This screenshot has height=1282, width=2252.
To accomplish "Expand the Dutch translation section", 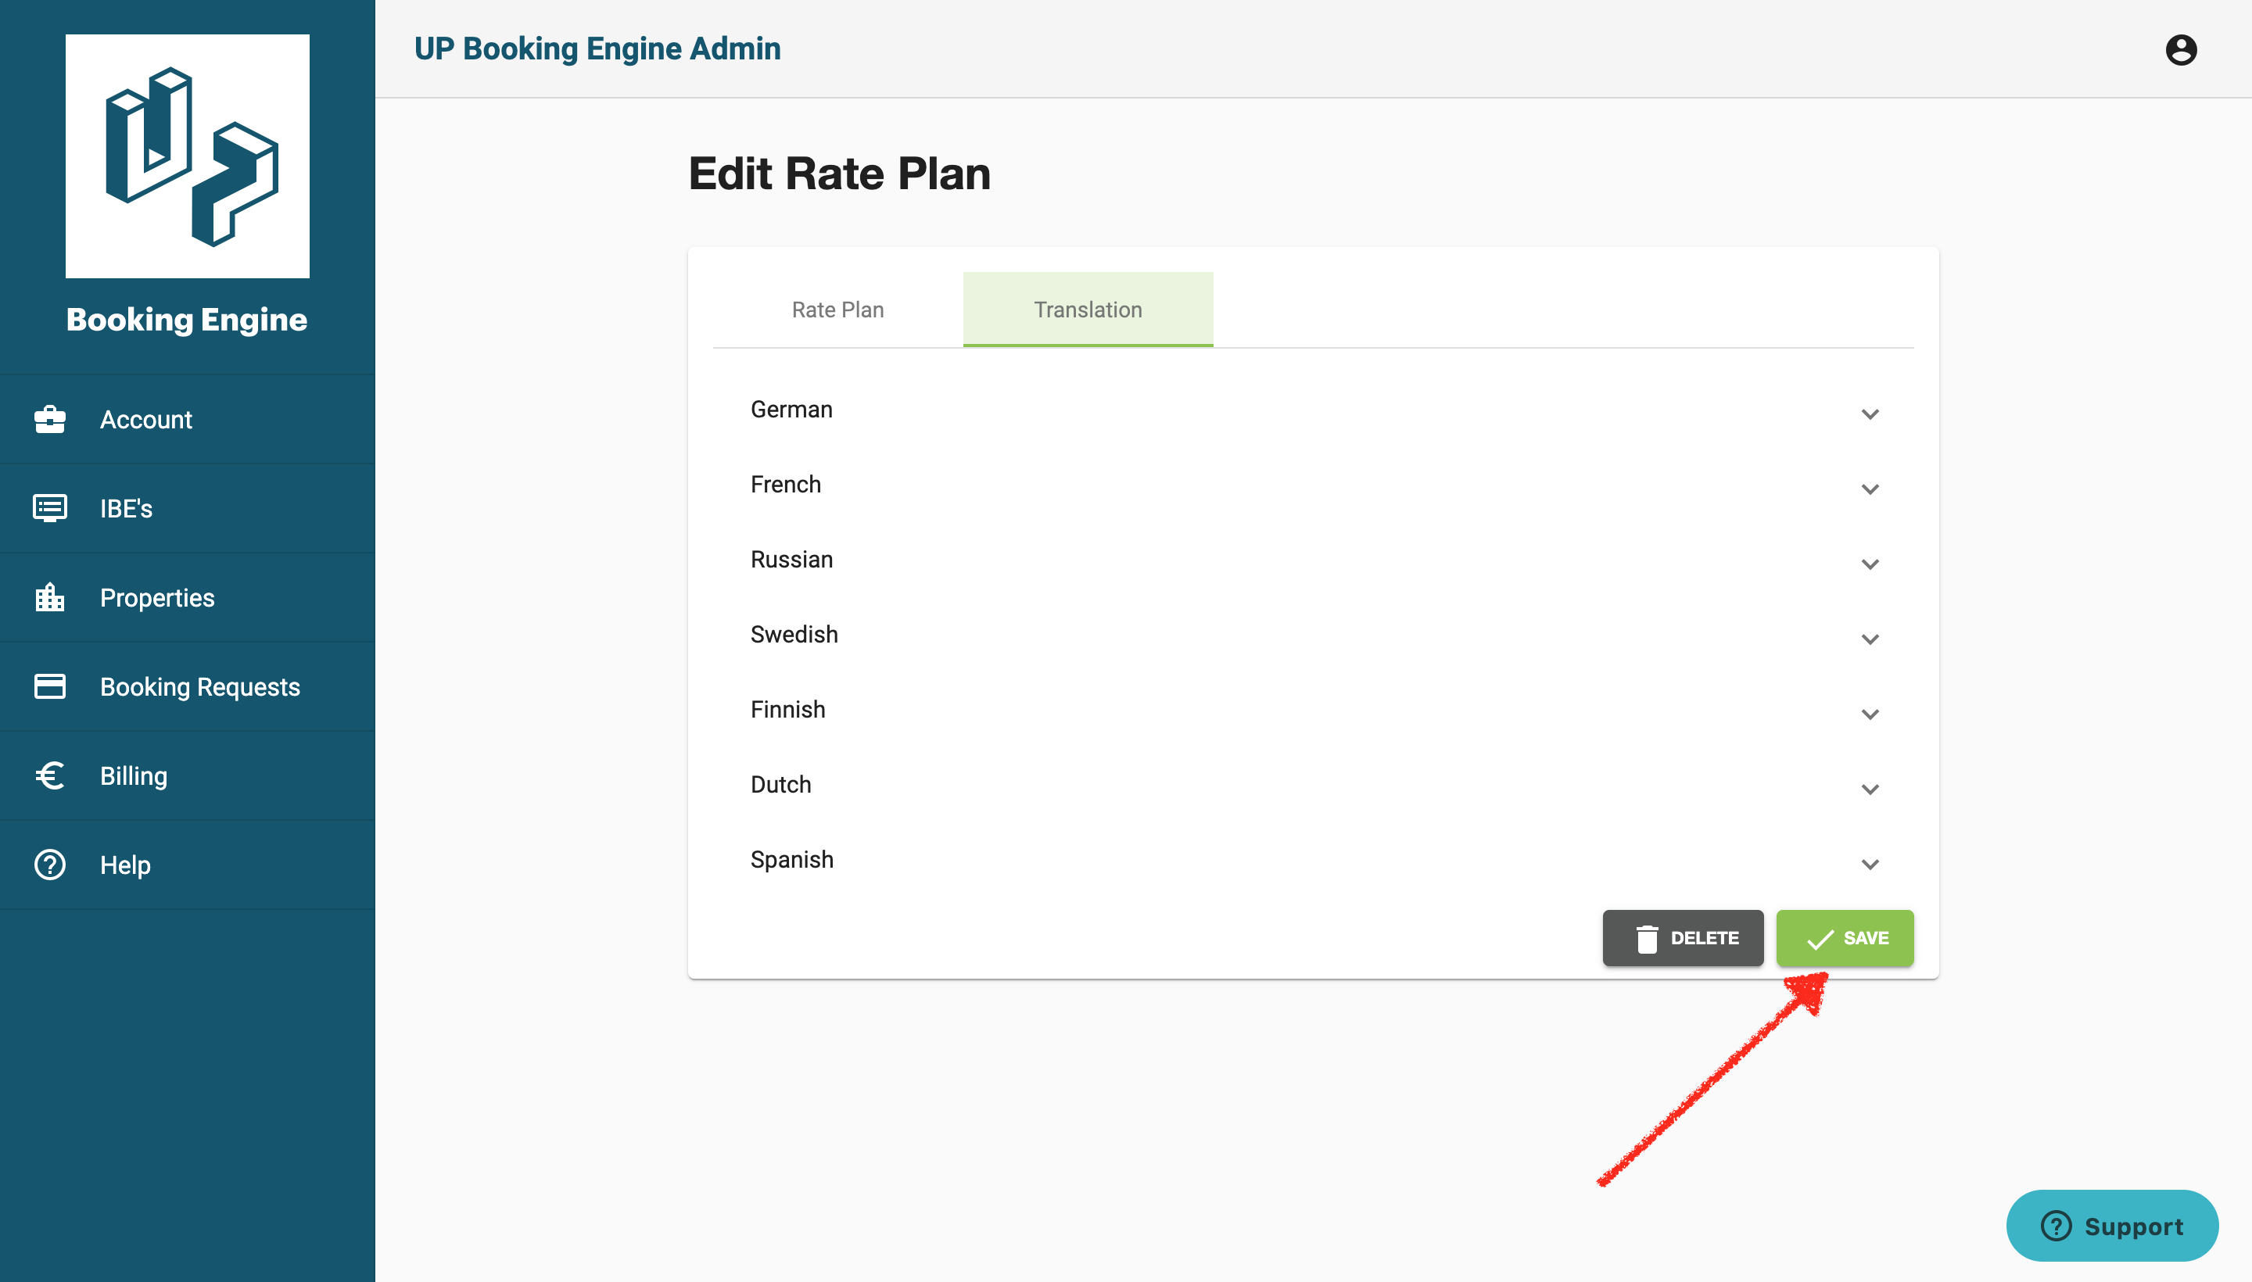I will point(1871,789).
